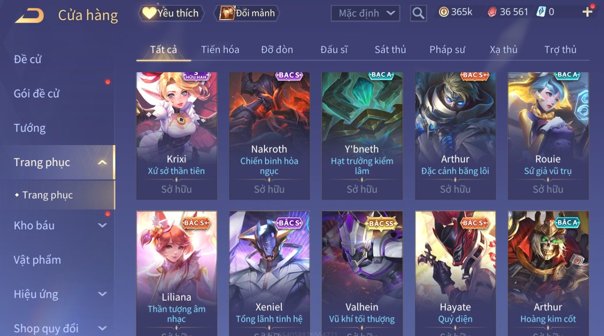Open Gói đề cử in the sidebar
The height and width of the screenshot is (336, 604).
coord(36,93)
